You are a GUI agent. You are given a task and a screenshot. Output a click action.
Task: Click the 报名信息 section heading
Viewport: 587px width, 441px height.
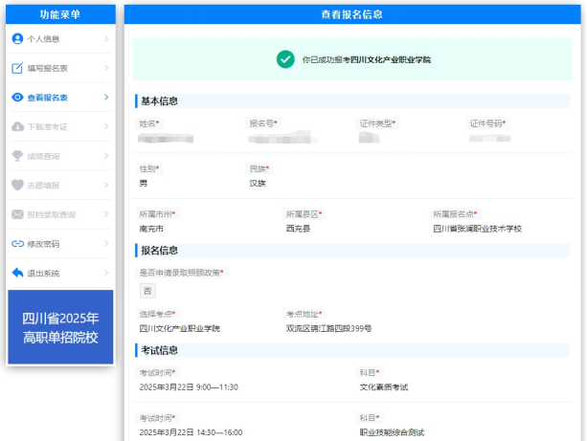pyautogui.click(x=160, y=251)
